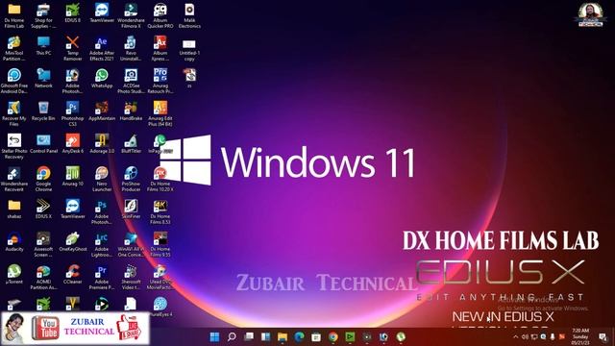Open Anurag 10 desktop shortcut

(73, 177)
